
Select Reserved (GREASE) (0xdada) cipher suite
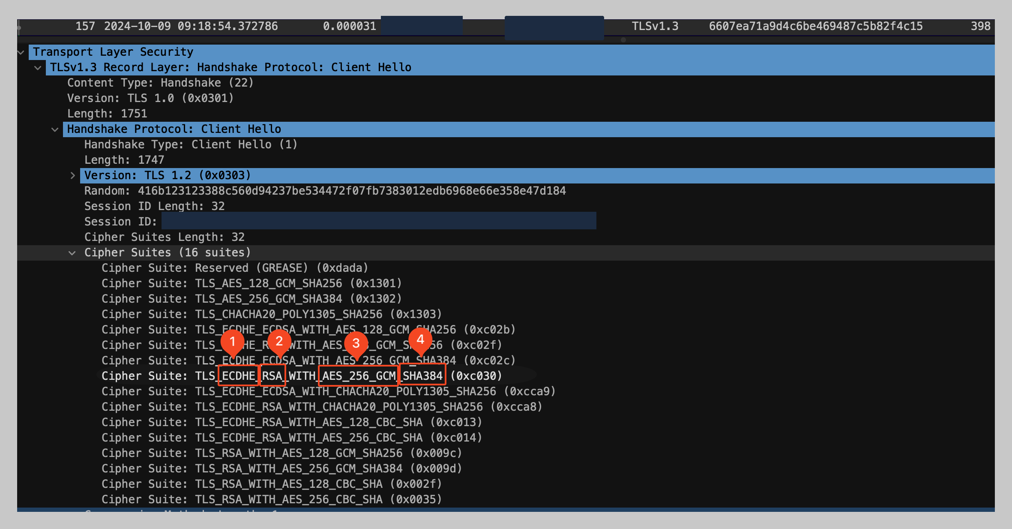tap(235, 268)
